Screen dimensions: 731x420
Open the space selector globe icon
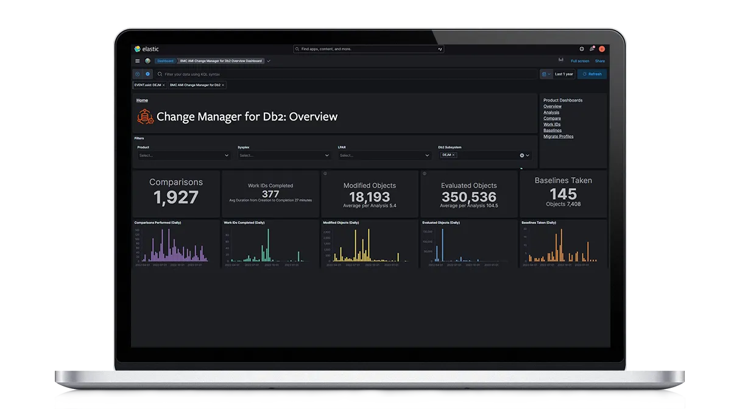[147, 61]
